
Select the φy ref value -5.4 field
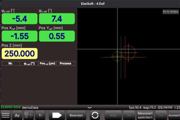[20, 19]
